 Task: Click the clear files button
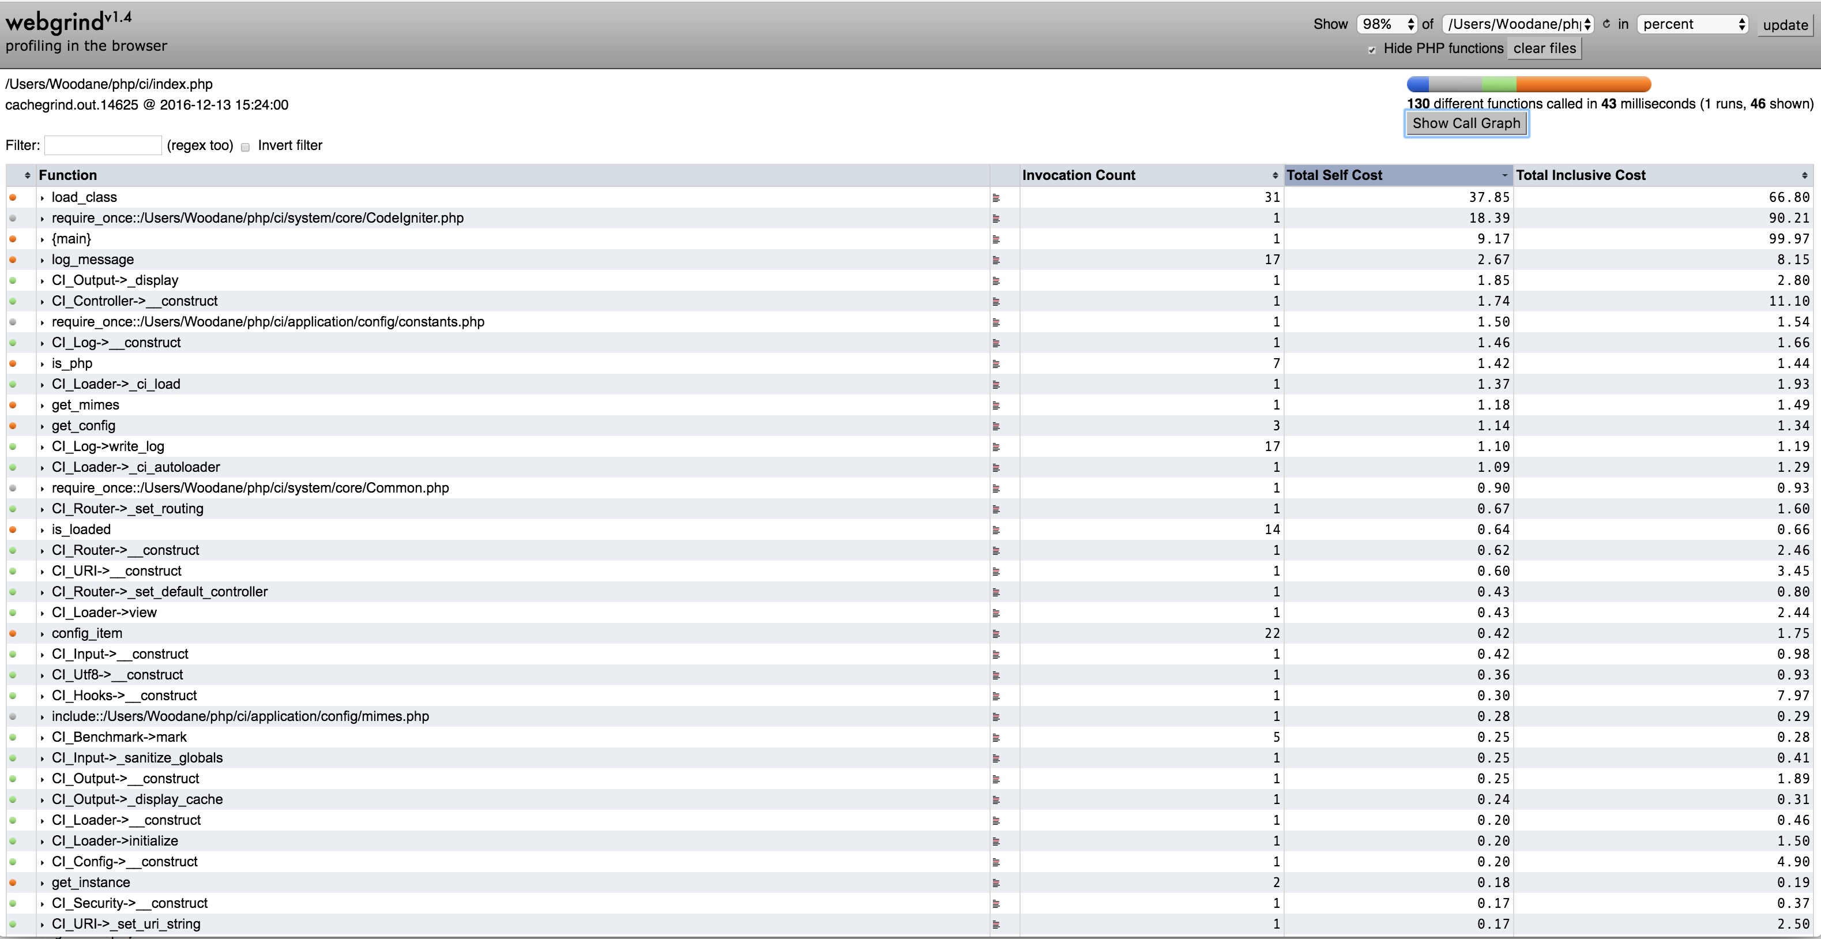(1544, 48)
